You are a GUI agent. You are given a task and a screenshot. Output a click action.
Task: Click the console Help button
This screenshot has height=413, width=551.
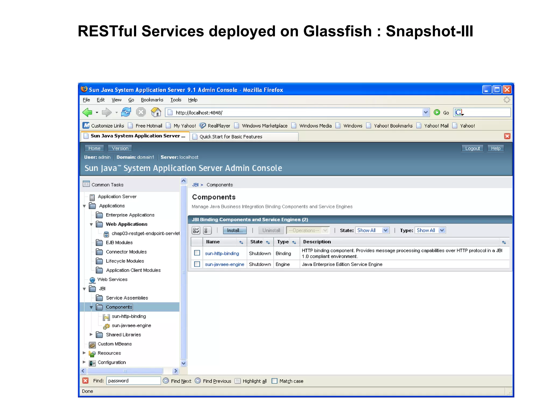coord(496,148)
